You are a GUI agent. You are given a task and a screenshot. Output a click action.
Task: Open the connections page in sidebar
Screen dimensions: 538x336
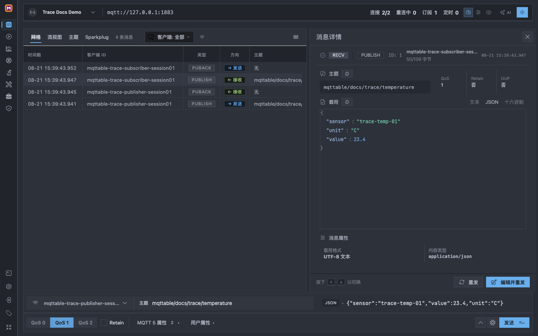(x=9, y=25)
